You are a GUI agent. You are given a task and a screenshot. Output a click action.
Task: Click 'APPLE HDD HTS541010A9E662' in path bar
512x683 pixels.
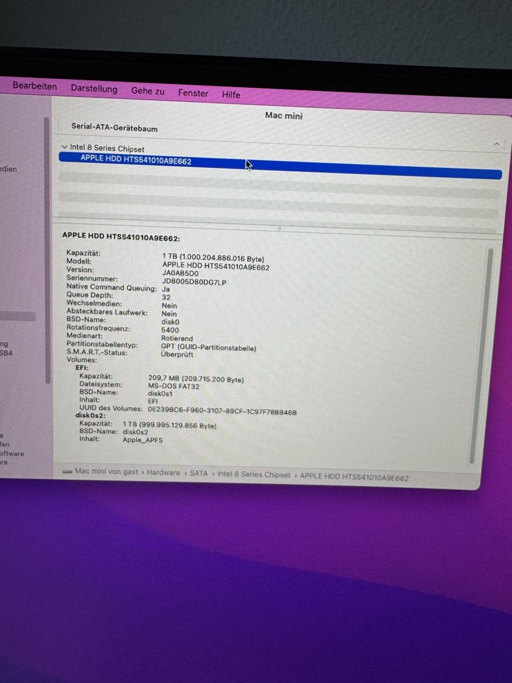354,478
